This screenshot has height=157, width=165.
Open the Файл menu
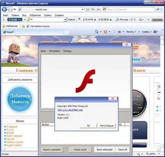[x=5, y=15]
